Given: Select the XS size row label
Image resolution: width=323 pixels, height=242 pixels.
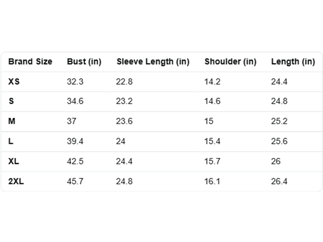Looking at the screenshot, I should [14, 82].
